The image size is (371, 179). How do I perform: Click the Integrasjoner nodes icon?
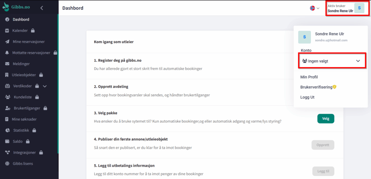(x=7, y=152)
